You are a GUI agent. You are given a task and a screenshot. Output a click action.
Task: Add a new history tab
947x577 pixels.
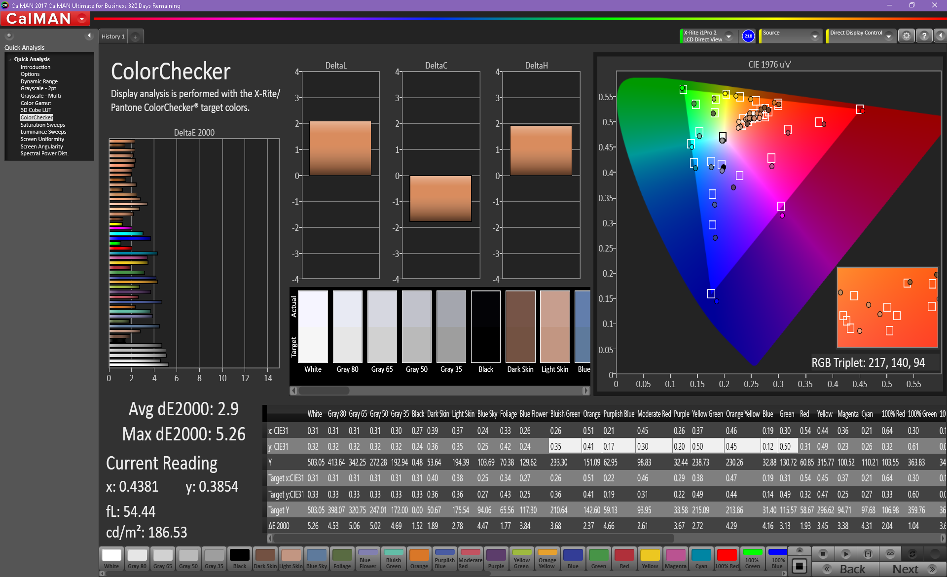click(x=135, y=37)
